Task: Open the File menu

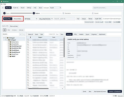Action: [x=2, y=4]
